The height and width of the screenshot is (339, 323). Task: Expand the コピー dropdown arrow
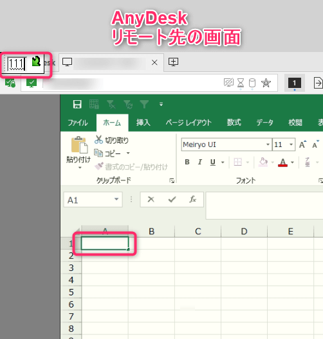point(128,153)
